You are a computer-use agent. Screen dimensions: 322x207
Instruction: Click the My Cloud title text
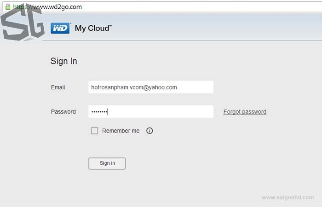(93, 28)
